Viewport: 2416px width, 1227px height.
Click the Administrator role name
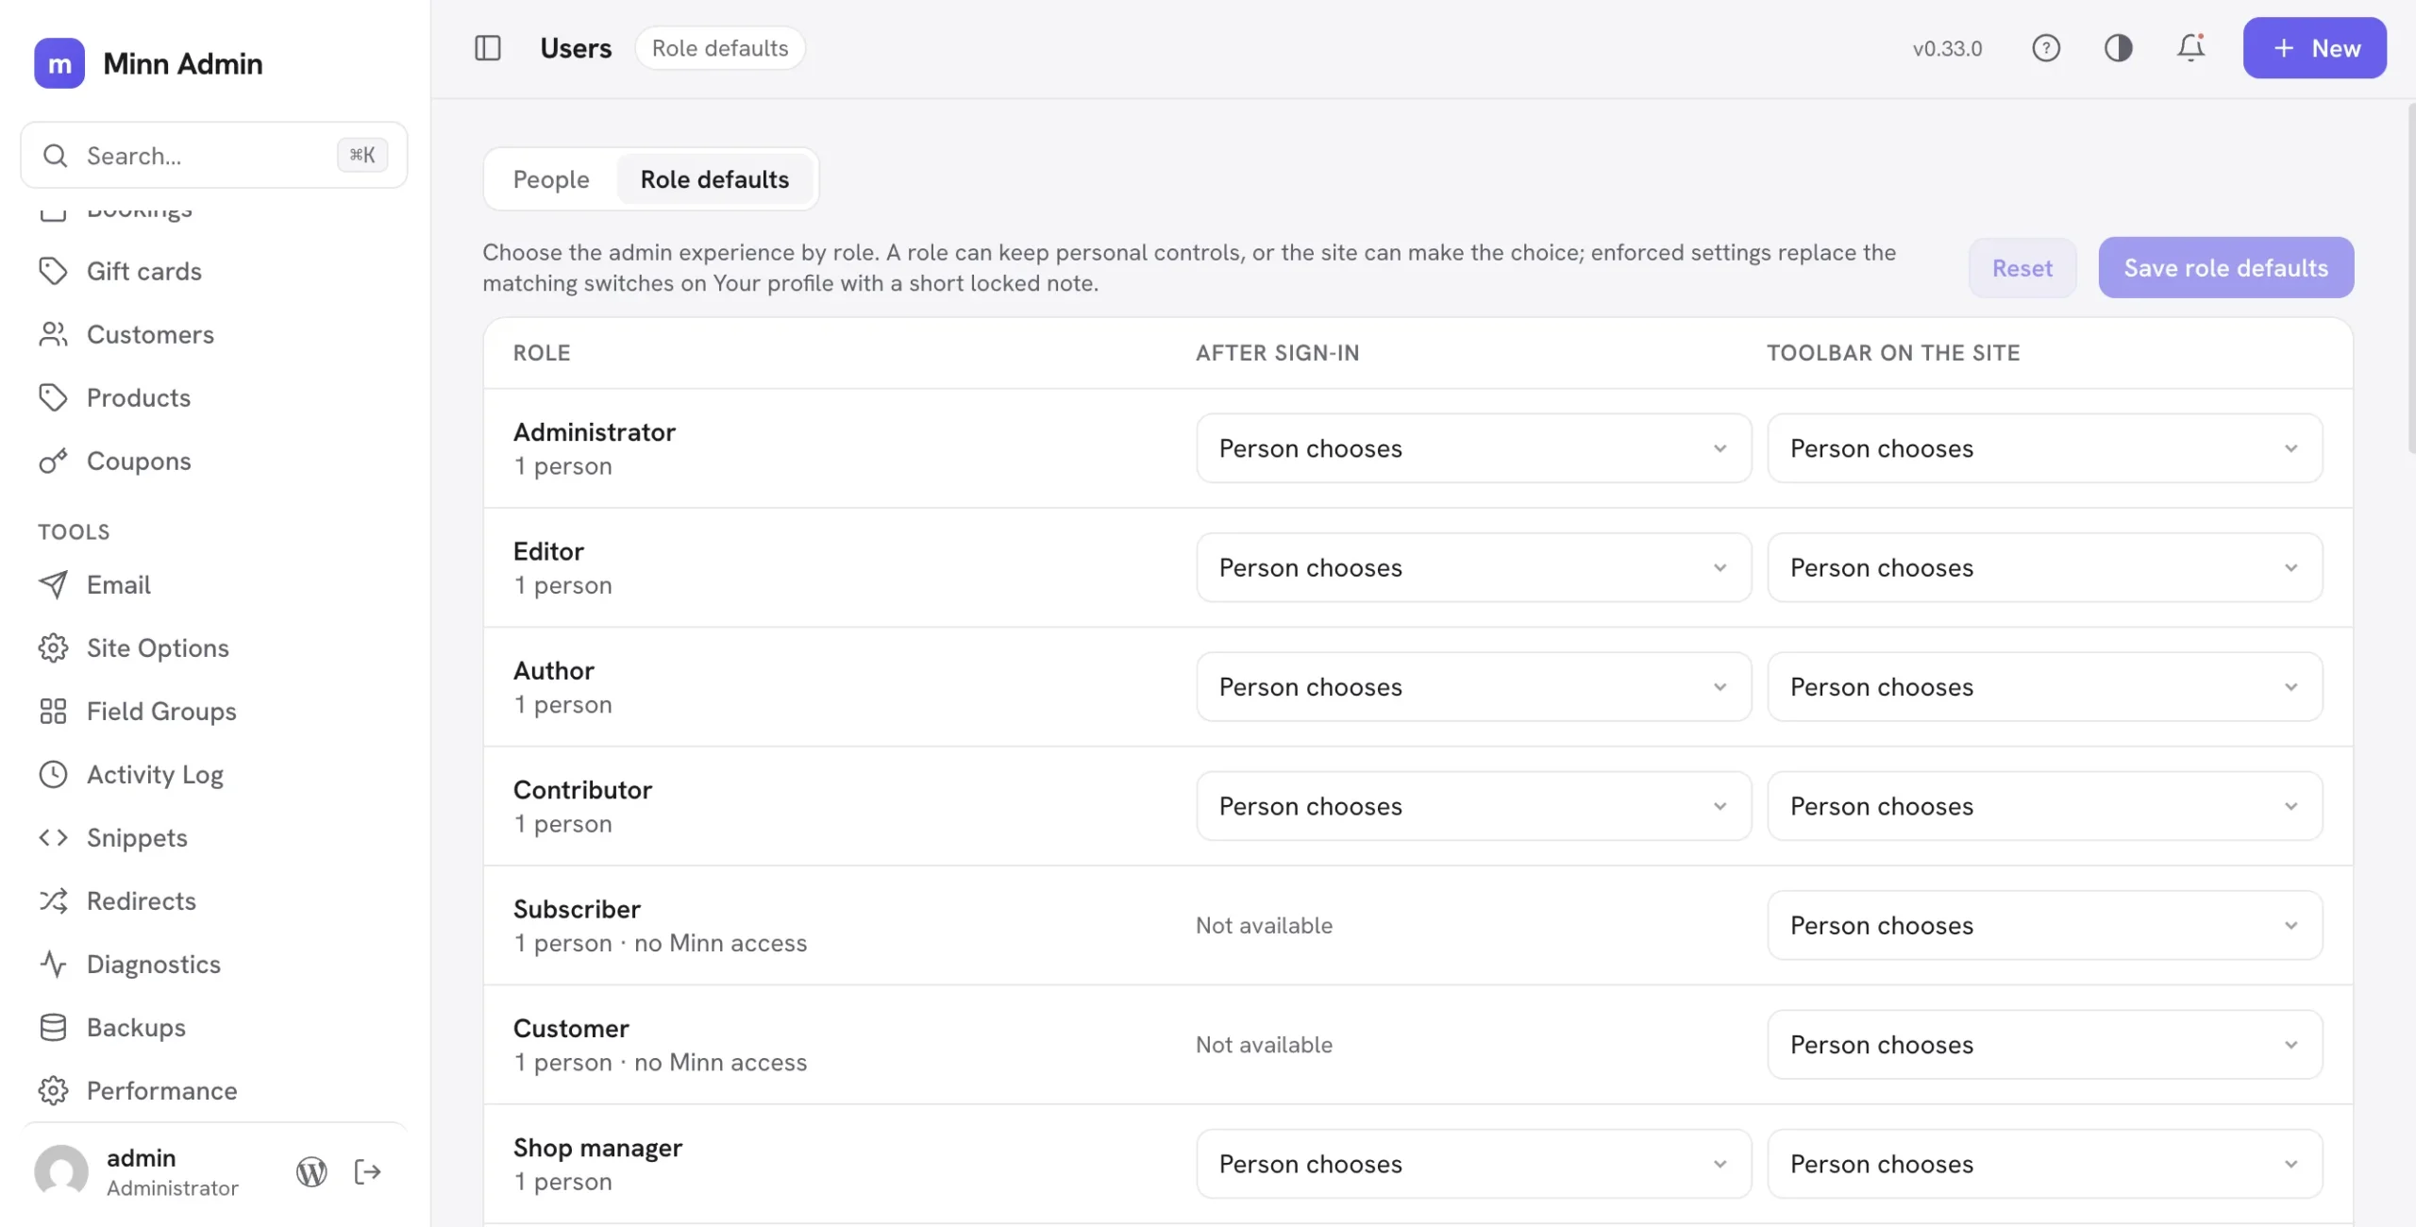[x=595, y=432]
